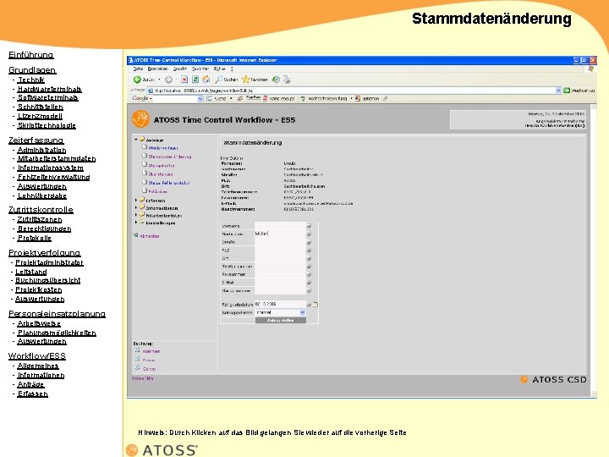Select the first entry under Anträge
Screen dimensions: 609x457
point(163,147)
